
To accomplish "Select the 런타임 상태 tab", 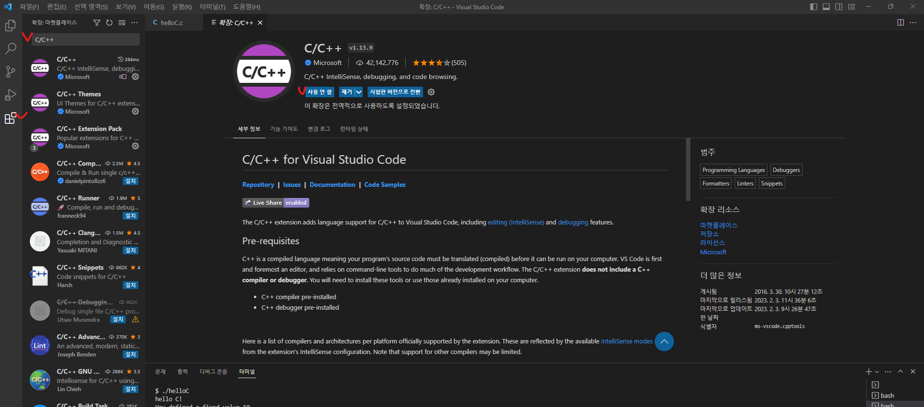I will tap(354, 129).
